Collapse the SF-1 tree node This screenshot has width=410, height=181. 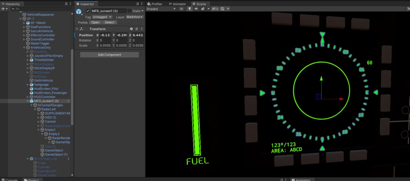pos(21,19)
